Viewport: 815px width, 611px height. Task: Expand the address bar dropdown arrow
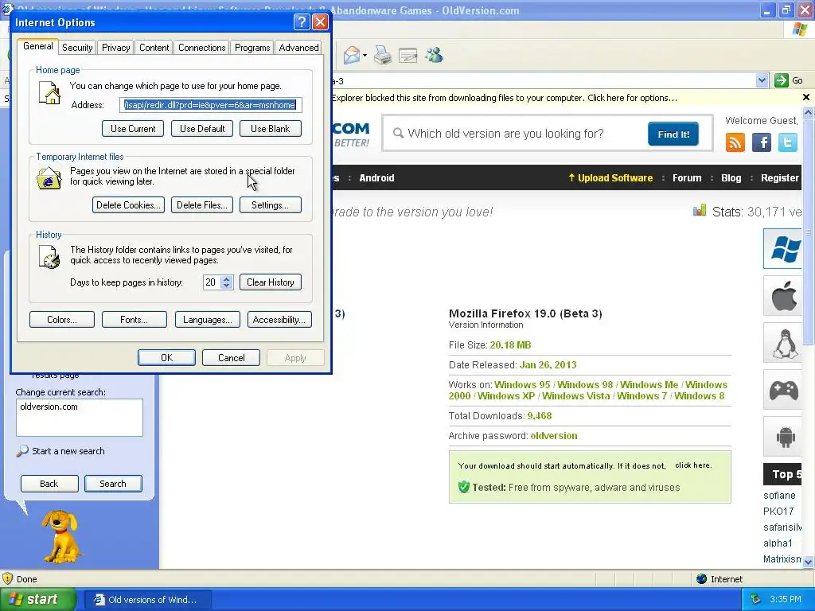pos(762,80)
